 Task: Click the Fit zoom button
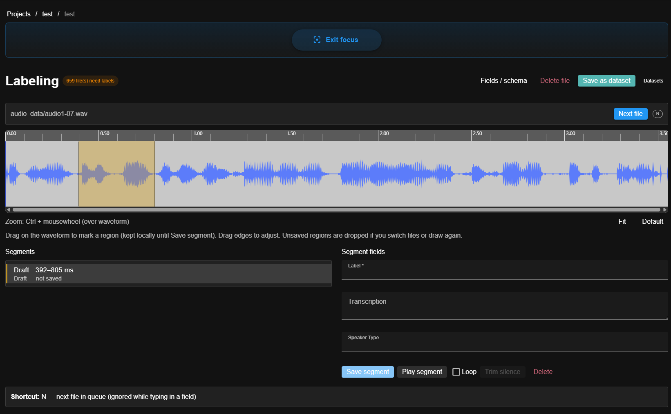click(622, 221)
